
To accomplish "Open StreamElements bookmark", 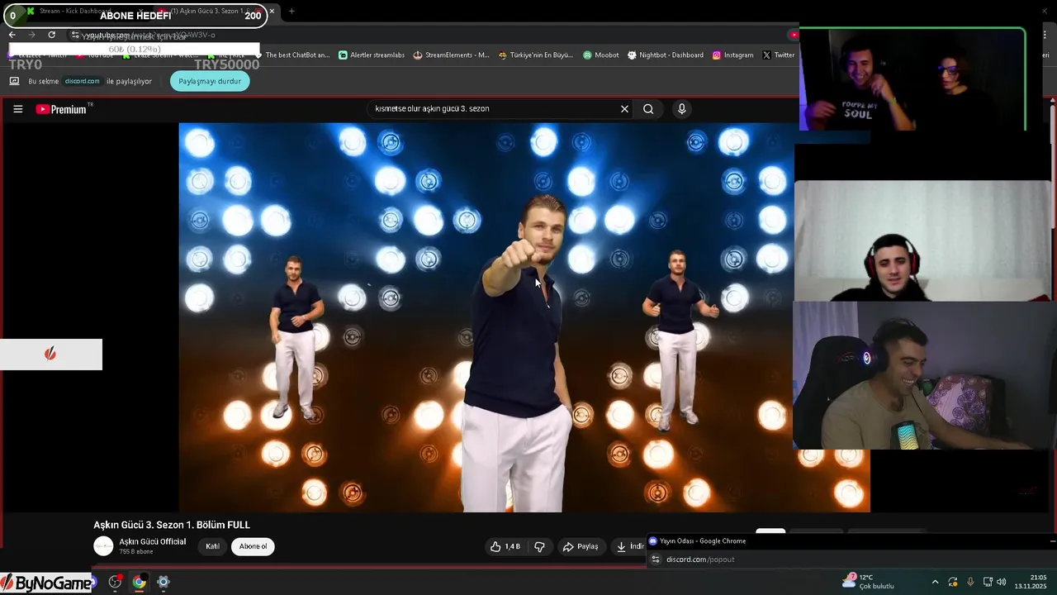I will (451, 55).
